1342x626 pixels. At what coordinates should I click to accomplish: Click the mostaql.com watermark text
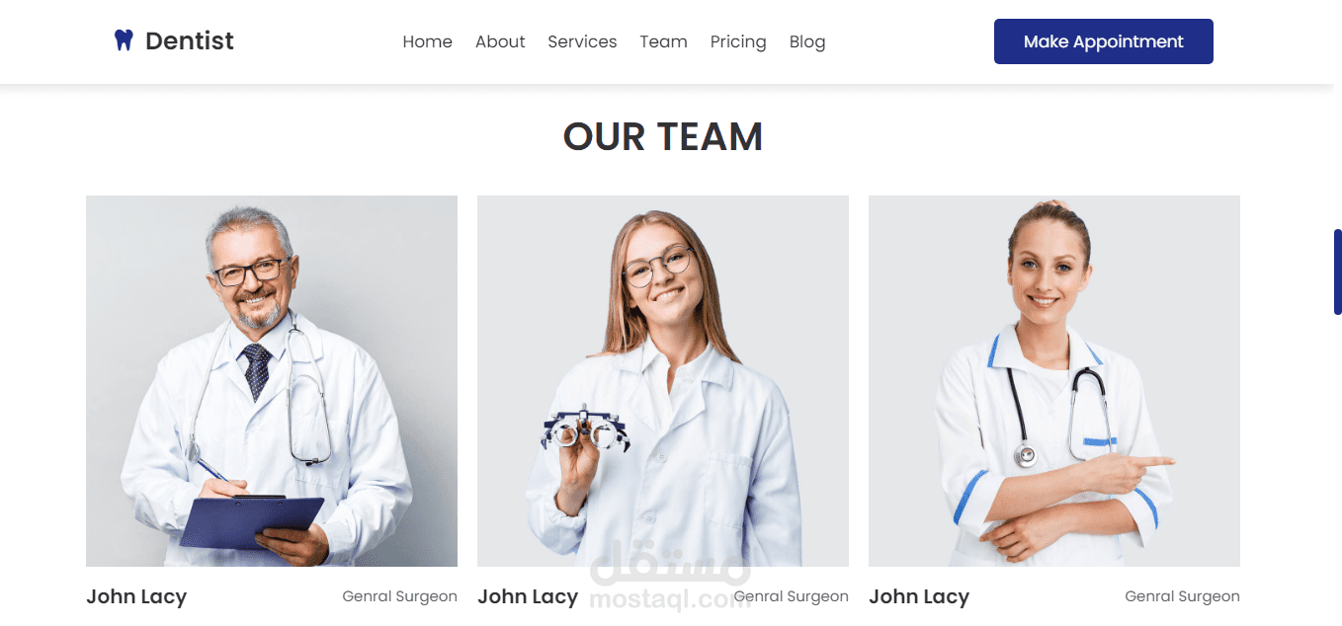click(670, 598)
